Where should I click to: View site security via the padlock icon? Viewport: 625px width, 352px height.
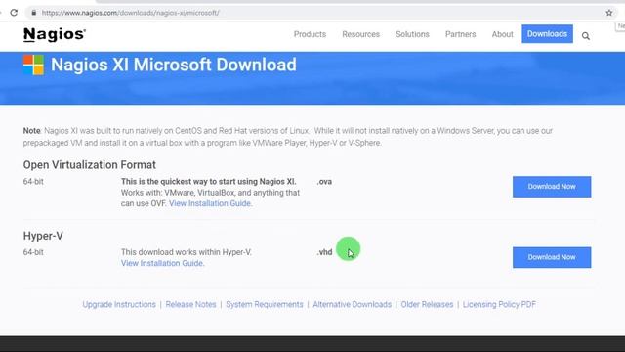click(x=34, y=13)
